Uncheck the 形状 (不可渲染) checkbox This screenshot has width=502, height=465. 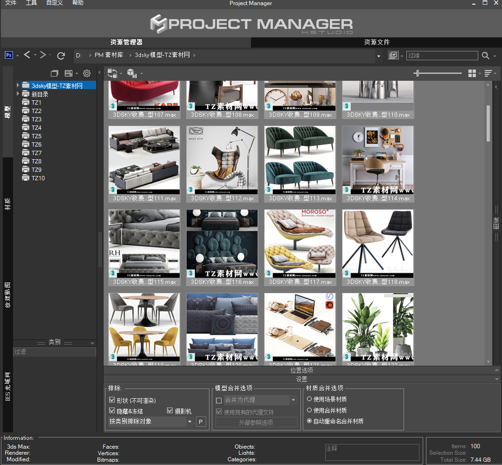pyautogui.click(x=112, y=400)
